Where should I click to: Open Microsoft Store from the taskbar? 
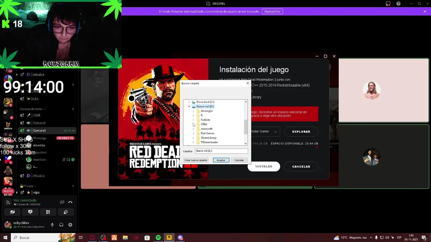tap(147, 238)
